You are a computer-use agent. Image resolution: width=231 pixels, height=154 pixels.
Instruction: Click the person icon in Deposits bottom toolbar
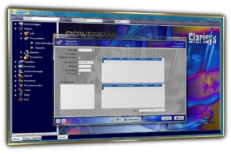tap(112, 119)
